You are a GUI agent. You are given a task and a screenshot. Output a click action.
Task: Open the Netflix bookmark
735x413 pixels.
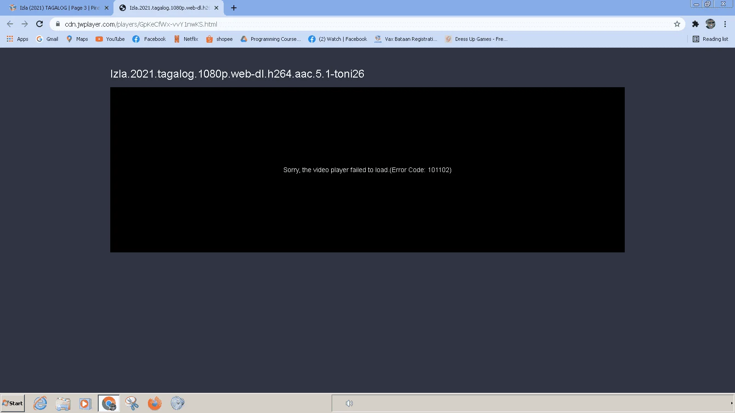186,39
